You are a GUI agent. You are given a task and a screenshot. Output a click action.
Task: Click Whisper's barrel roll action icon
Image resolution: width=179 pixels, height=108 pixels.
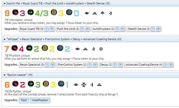[x=85, y=49]
